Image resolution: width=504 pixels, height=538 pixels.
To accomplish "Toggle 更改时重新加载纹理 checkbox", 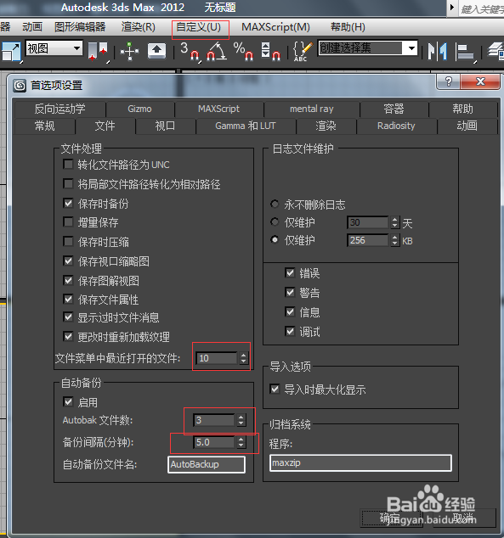I will [68, 336].
